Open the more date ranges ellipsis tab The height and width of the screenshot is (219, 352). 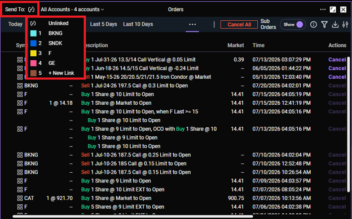coord(192,24)
